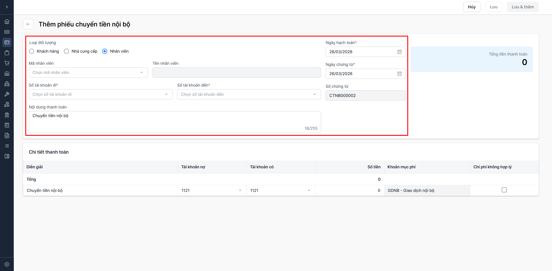Viewport: 552px width, 271px height.
Task: Select the Khách hàng radio option
Action: tap(32, 51)
